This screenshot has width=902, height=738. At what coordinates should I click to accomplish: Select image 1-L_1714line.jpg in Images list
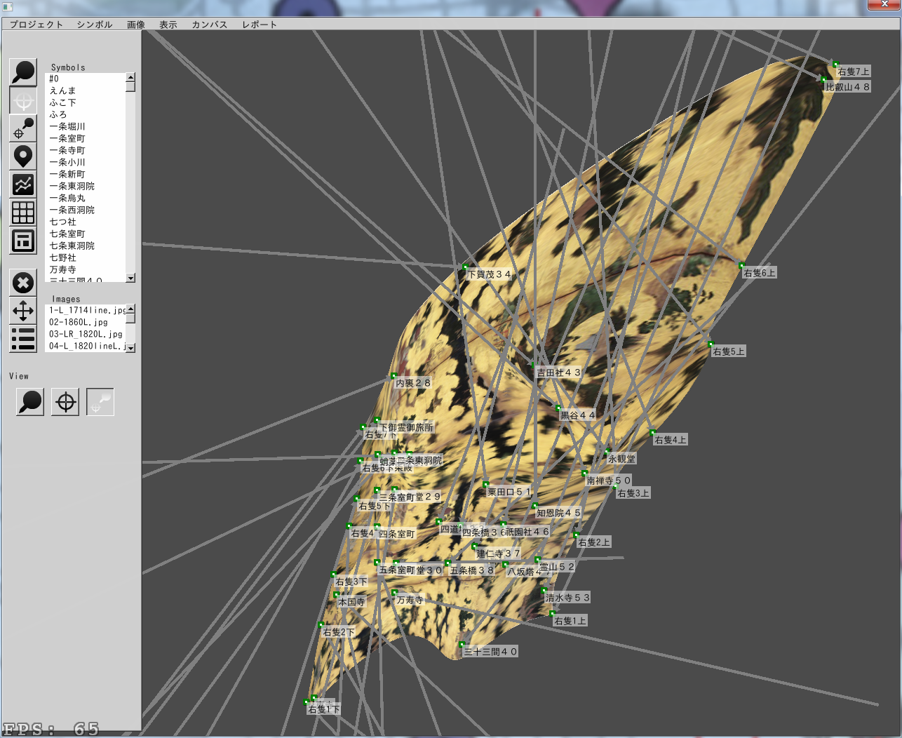click(86, 310)
